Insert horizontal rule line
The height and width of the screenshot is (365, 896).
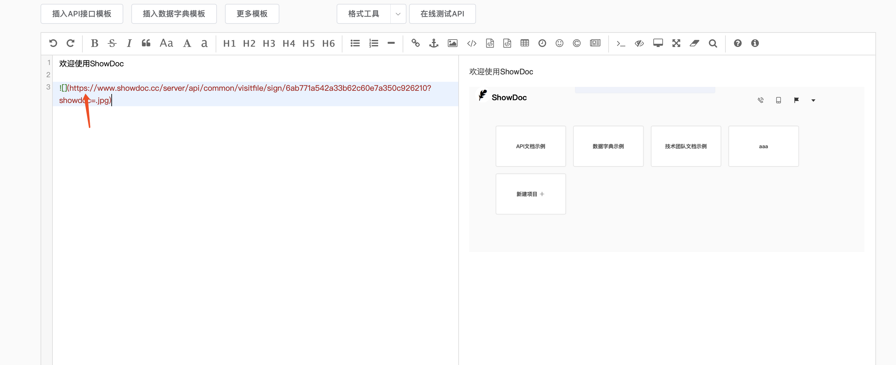[x=391, y=43]
